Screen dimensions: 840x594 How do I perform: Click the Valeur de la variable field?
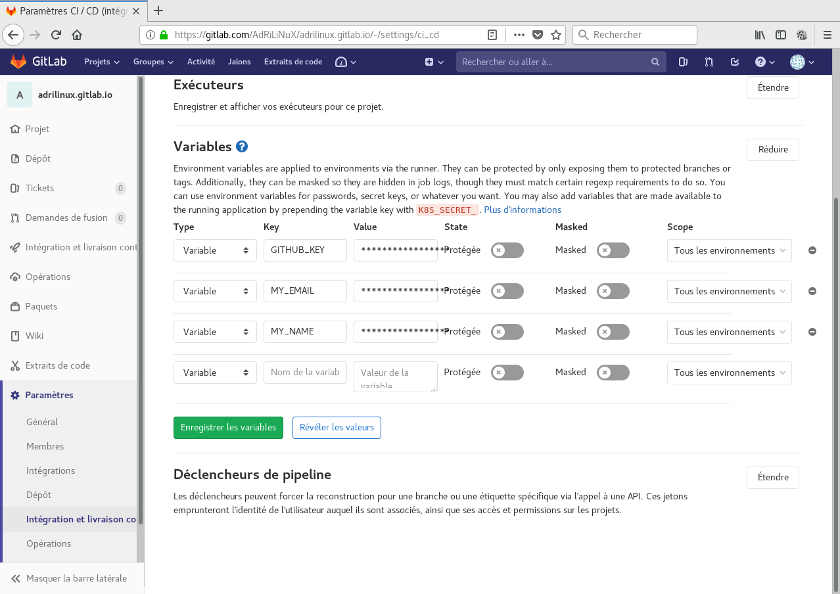click(x=396, y=377)
